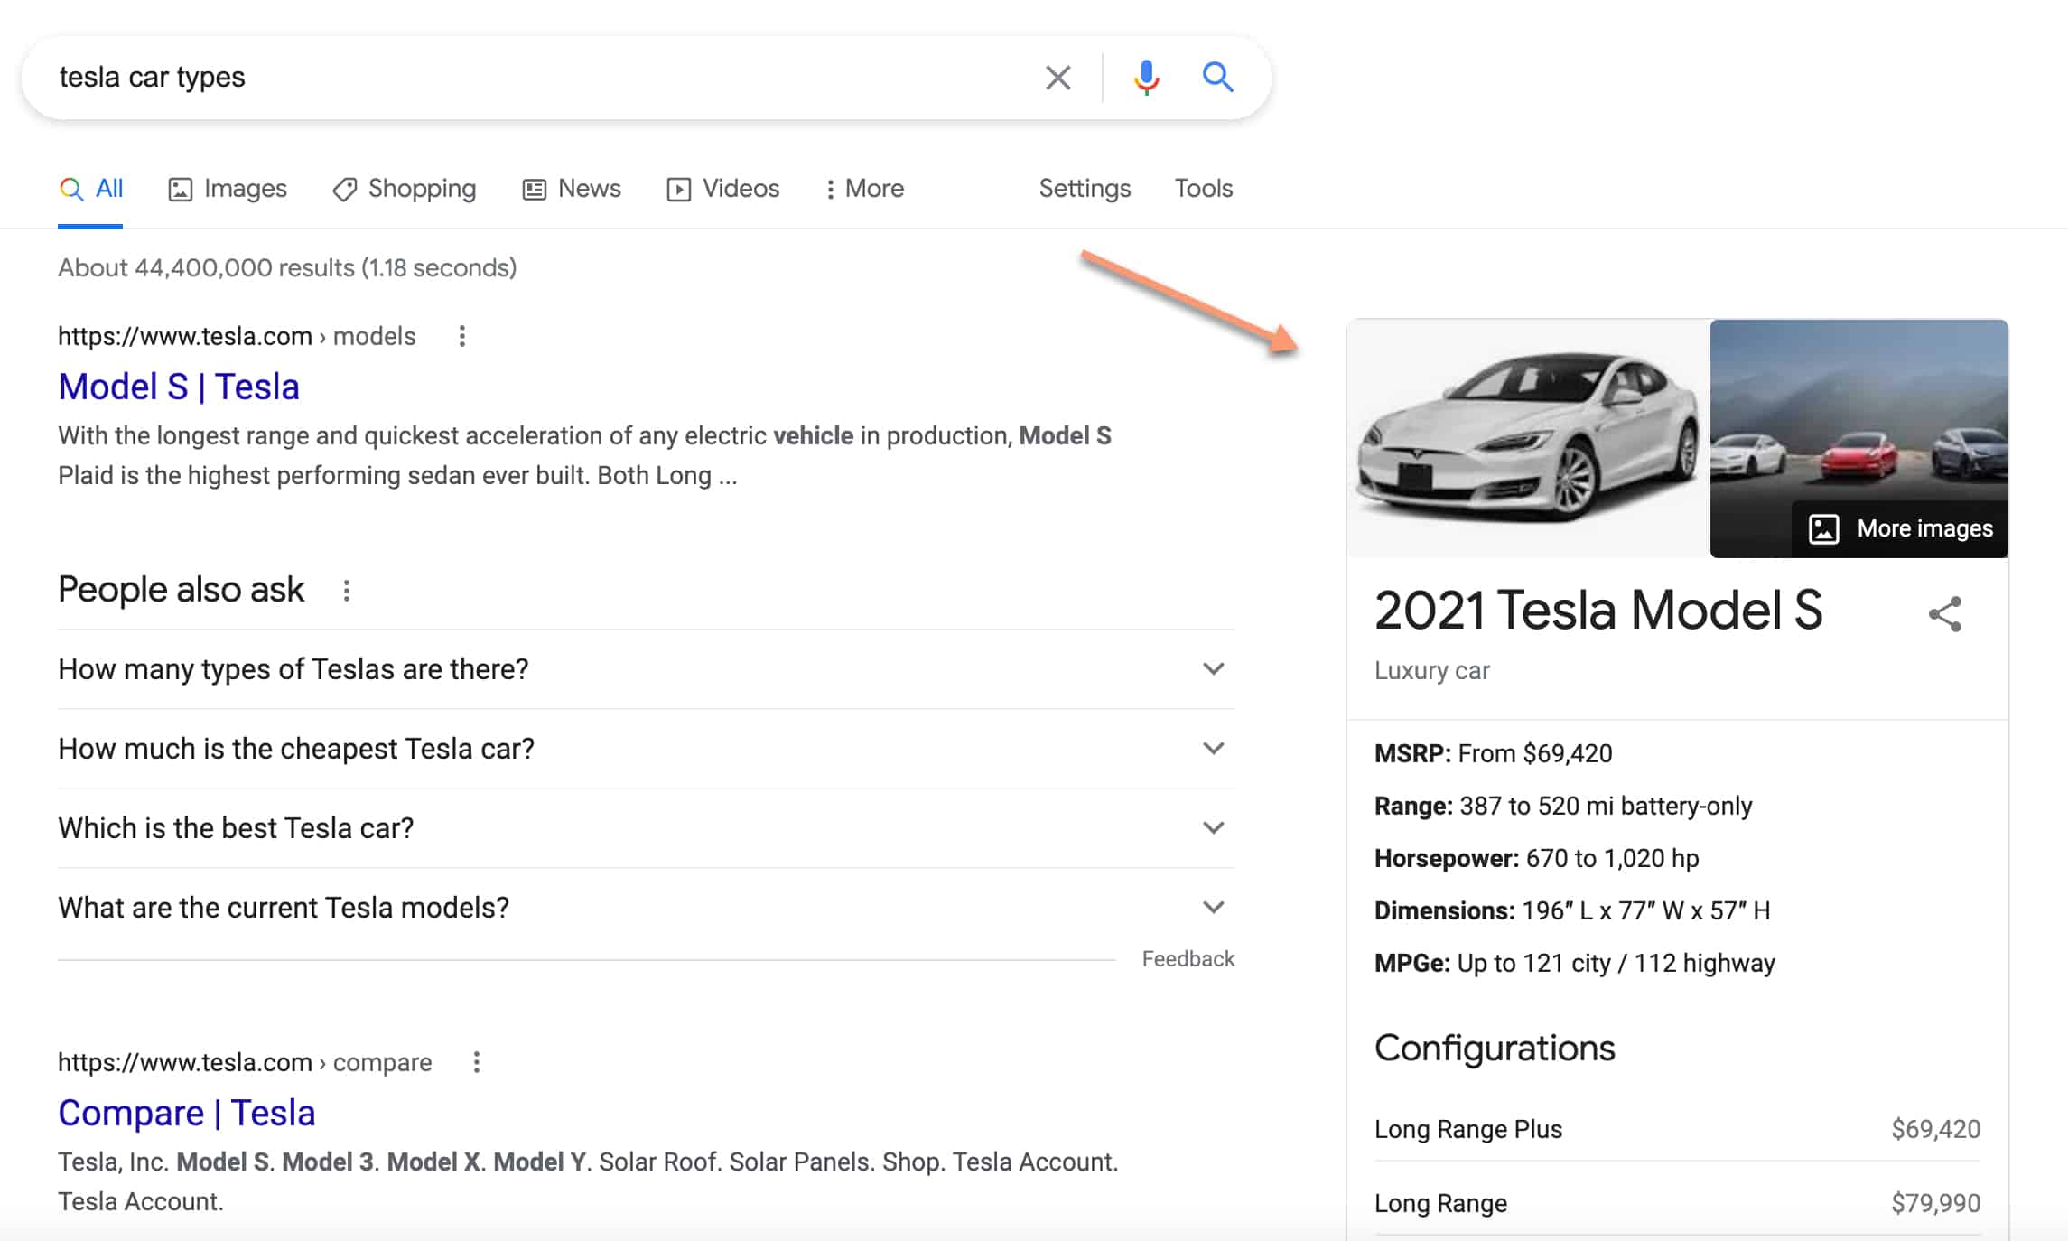This screenshot has width=2068, height=1241.
Task: Click the About 44,400,000 results text
Action: click(x=287, y=268)
